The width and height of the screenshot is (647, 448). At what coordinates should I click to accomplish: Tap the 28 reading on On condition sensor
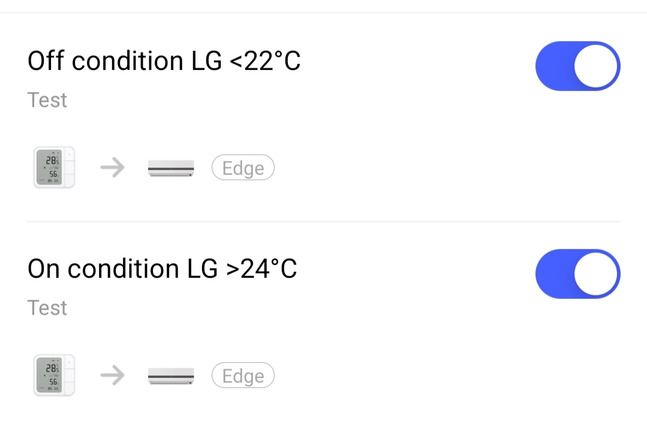click(52, 368)
